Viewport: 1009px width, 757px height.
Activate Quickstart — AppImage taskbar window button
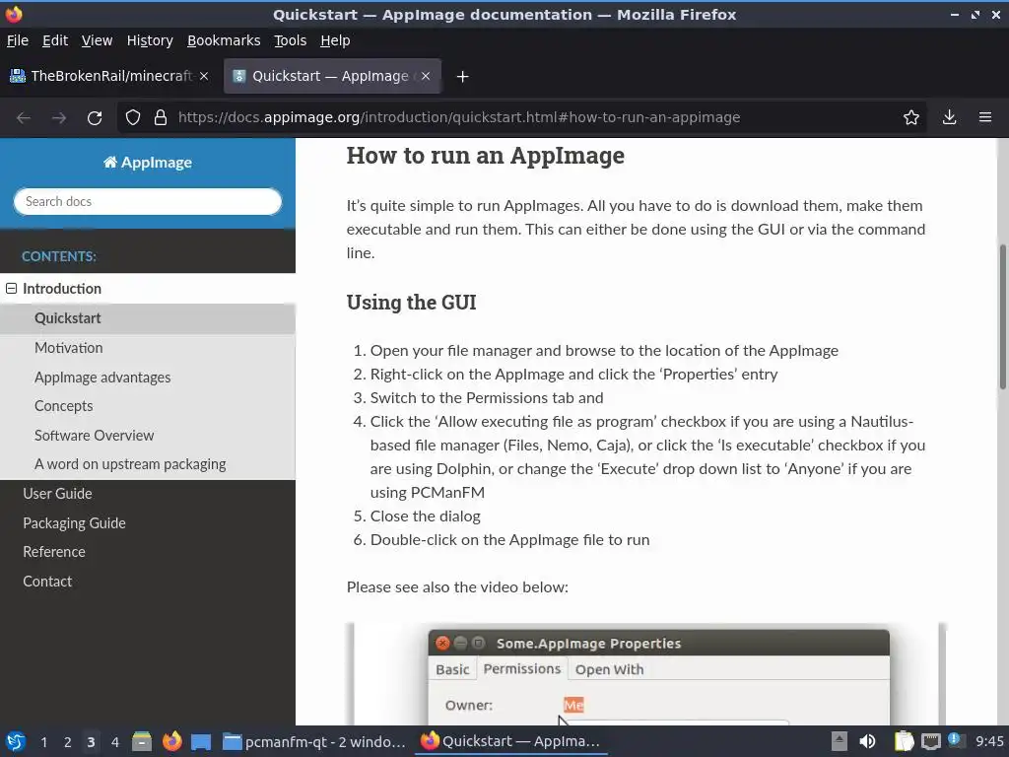click(511, 741)
